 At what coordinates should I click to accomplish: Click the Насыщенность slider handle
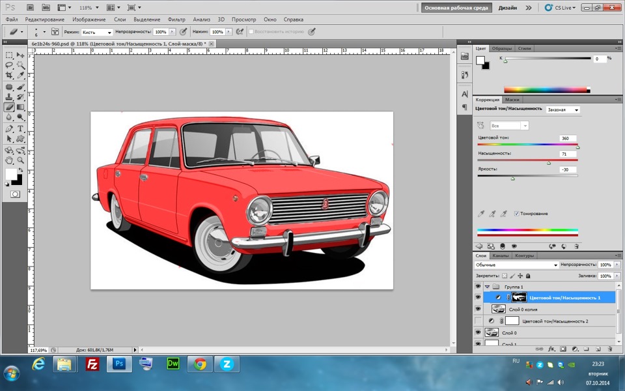(548, 163)
